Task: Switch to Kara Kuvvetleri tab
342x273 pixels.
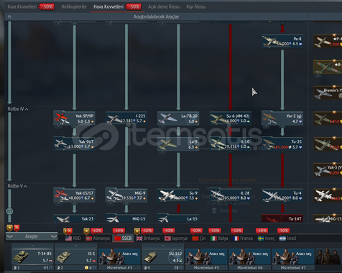Action: 22,6
